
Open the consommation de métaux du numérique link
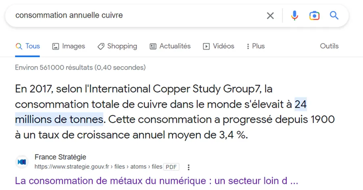tap(156, 181)
